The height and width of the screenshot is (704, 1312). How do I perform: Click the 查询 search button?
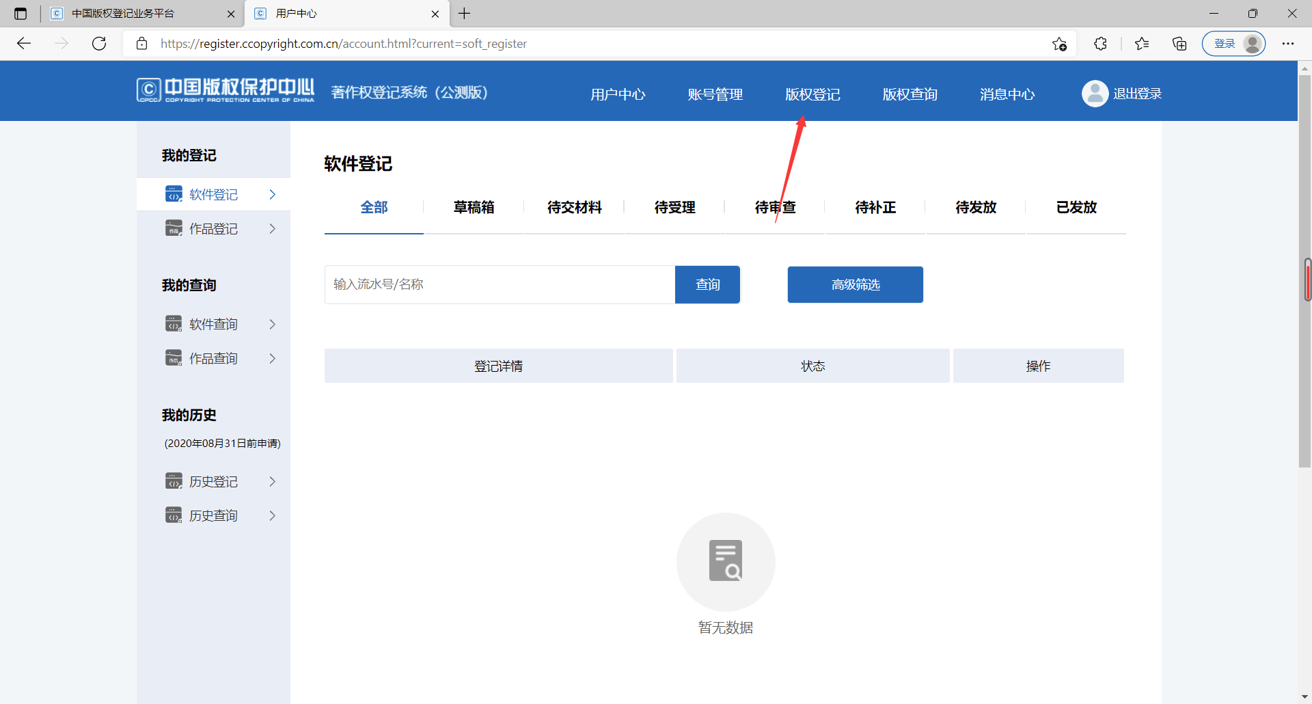pyautogui.click(x=707, y=284)
